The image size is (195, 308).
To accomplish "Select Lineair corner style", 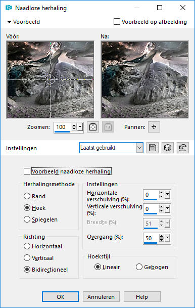I will coord(97,267).
